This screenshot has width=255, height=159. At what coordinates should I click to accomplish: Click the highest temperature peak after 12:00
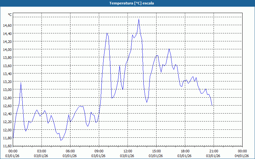pos(139,19)
